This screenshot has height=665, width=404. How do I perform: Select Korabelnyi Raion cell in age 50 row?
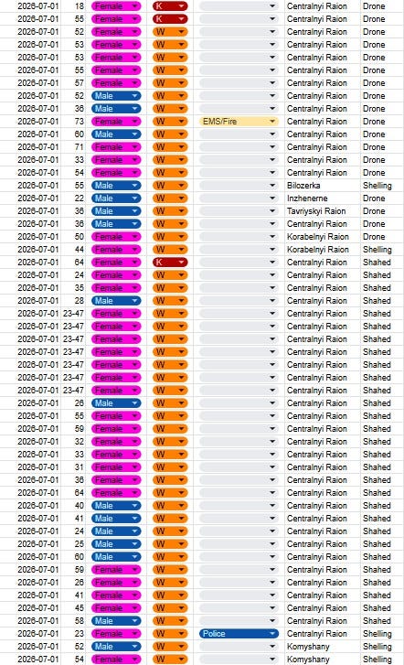point(322,237)
